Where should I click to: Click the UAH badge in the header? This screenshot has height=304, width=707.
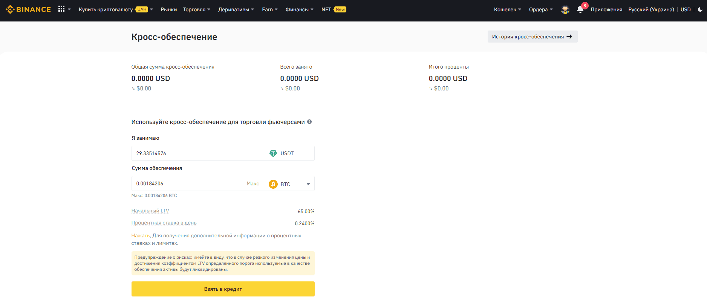pyautogui.click(x=142, y=9)
